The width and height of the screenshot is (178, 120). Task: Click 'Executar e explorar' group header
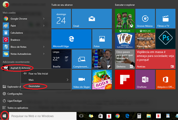coord(125,5)
